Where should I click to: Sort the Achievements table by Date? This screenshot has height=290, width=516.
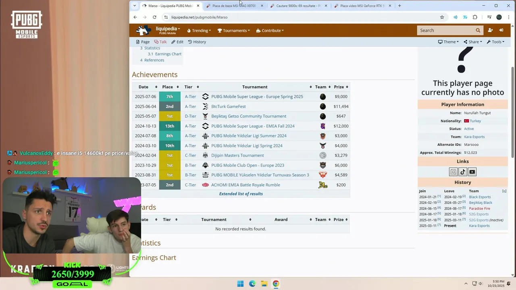(156, 87)
